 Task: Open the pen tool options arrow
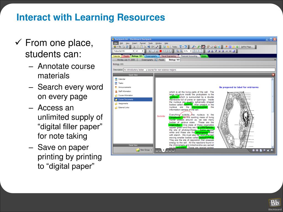coord(196,47)
